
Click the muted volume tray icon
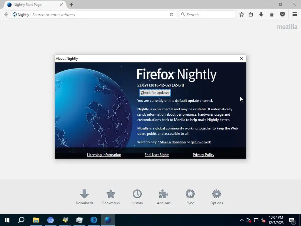tap(263, 220)
